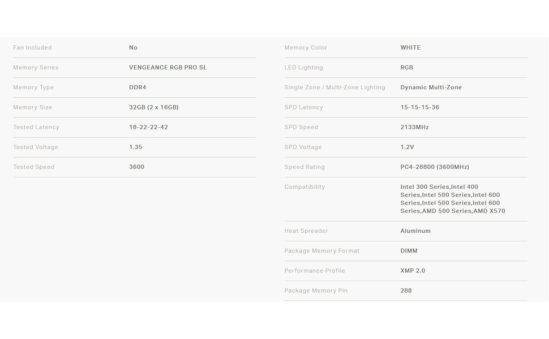Select the WHITE memory color value
Image resolution: width=549 pixels, height=339 pixels.
coord(410,48)
